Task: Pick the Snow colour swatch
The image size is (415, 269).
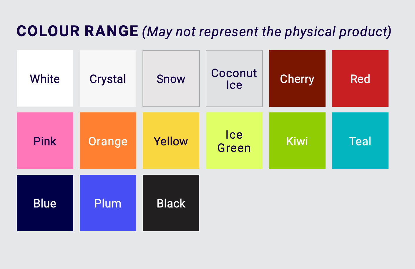Action: coord(171,79)
